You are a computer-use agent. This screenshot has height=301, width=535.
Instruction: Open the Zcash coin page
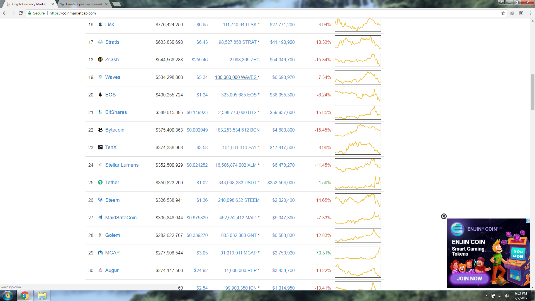[112, 60]
